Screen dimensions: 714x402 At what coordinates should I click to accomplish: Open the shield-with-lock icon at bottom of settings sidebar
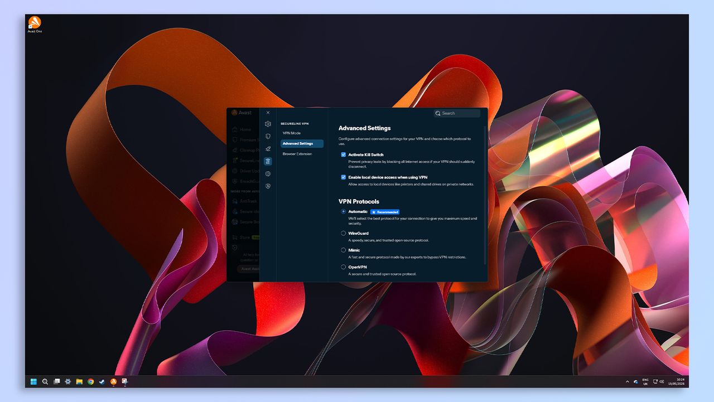[x=268, y=186]
